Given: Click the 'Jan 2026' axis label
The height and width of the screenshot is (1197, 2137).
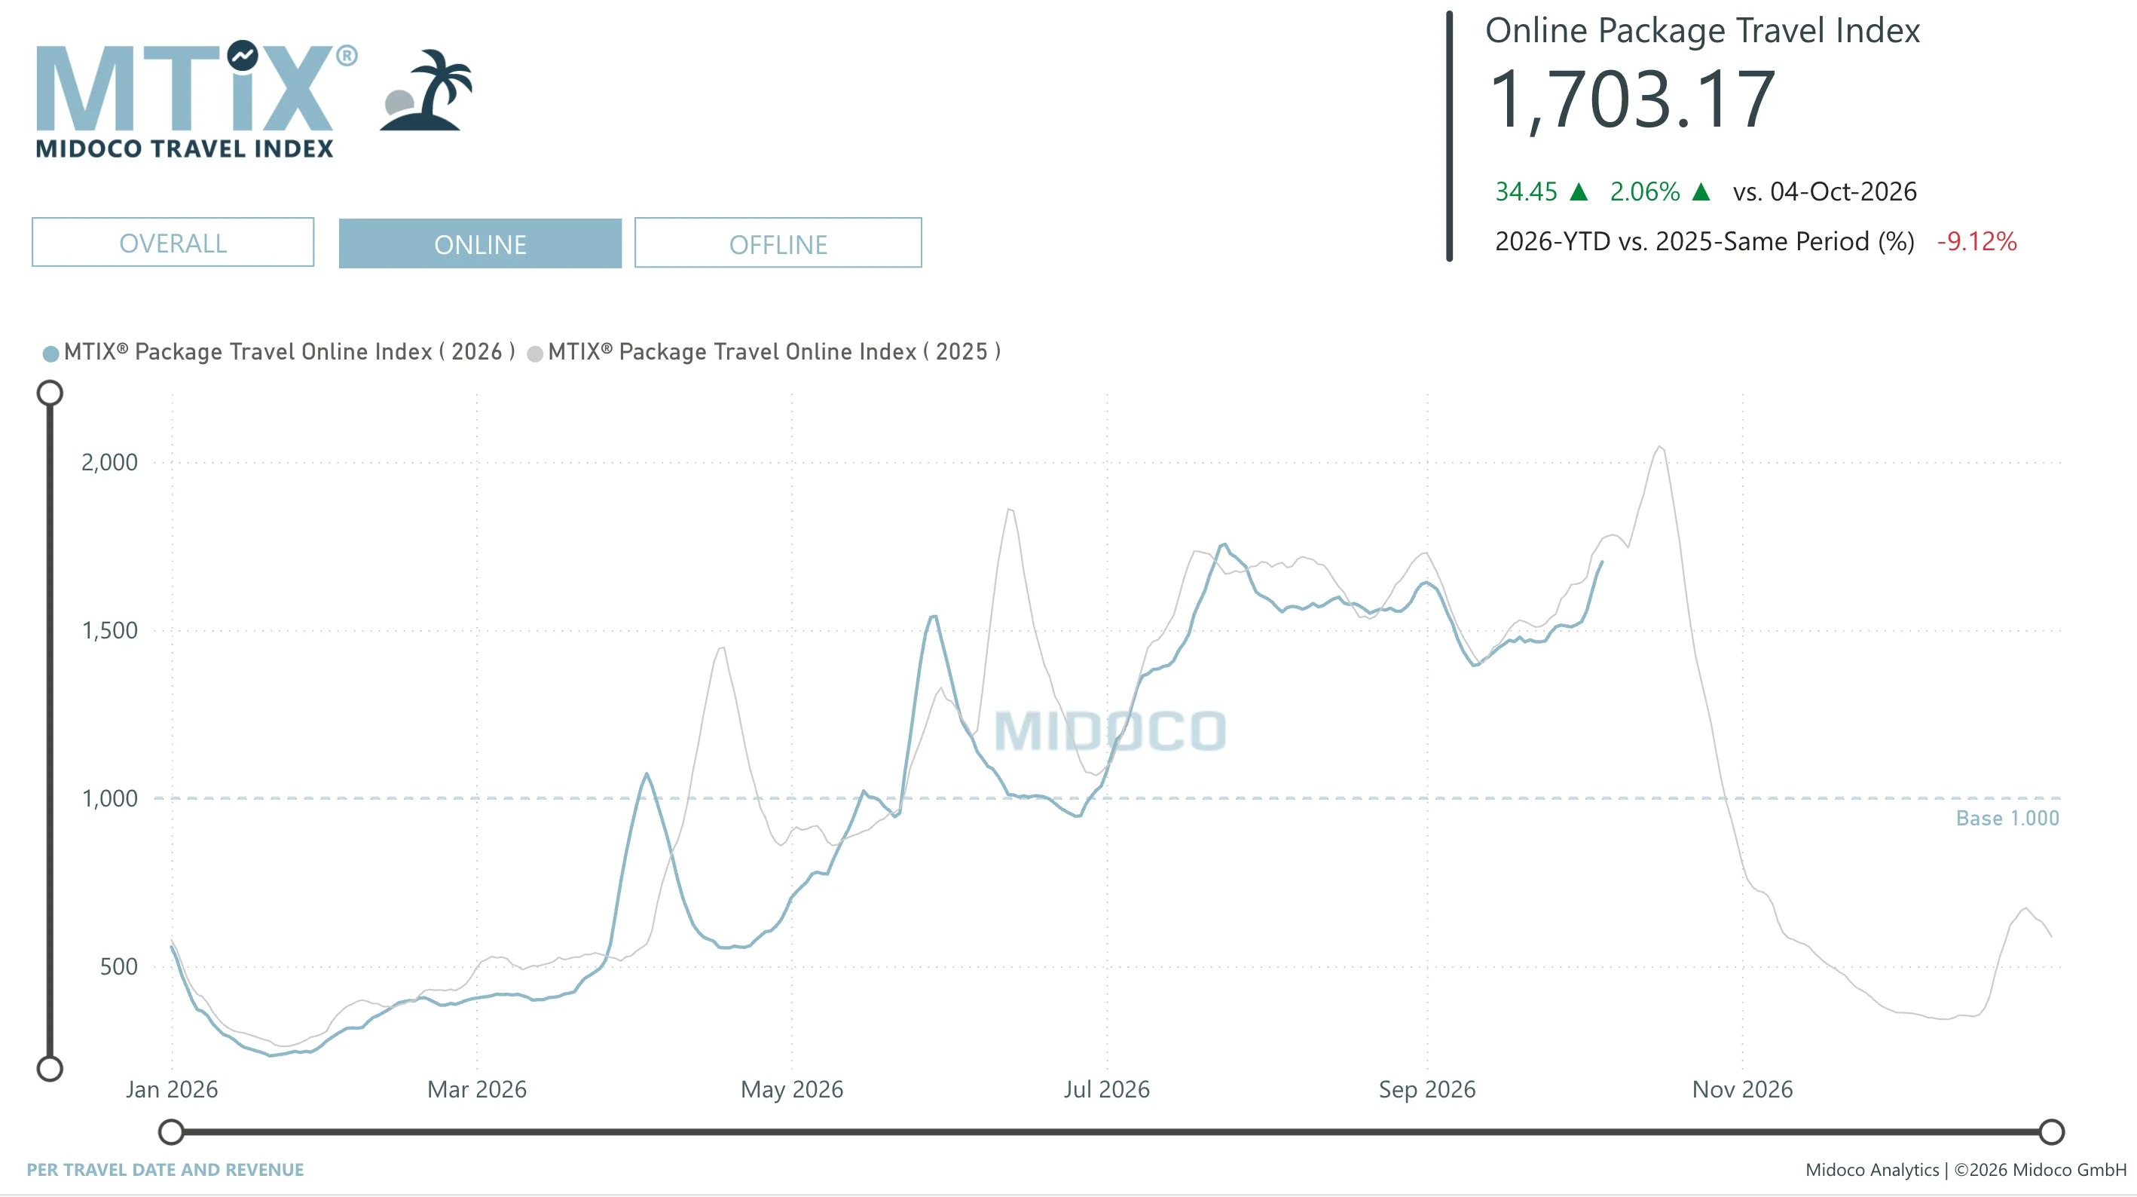Looking at the screenshot, I should coord(172,1089).
